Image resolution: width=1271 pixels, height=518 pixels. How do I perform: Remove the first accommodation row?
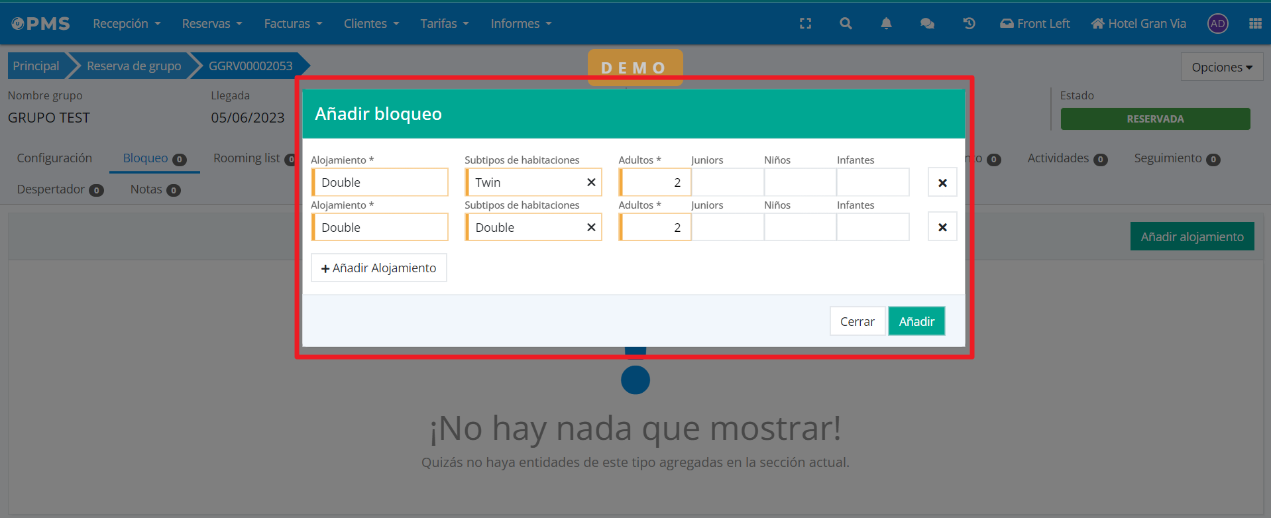pos(942,182)
